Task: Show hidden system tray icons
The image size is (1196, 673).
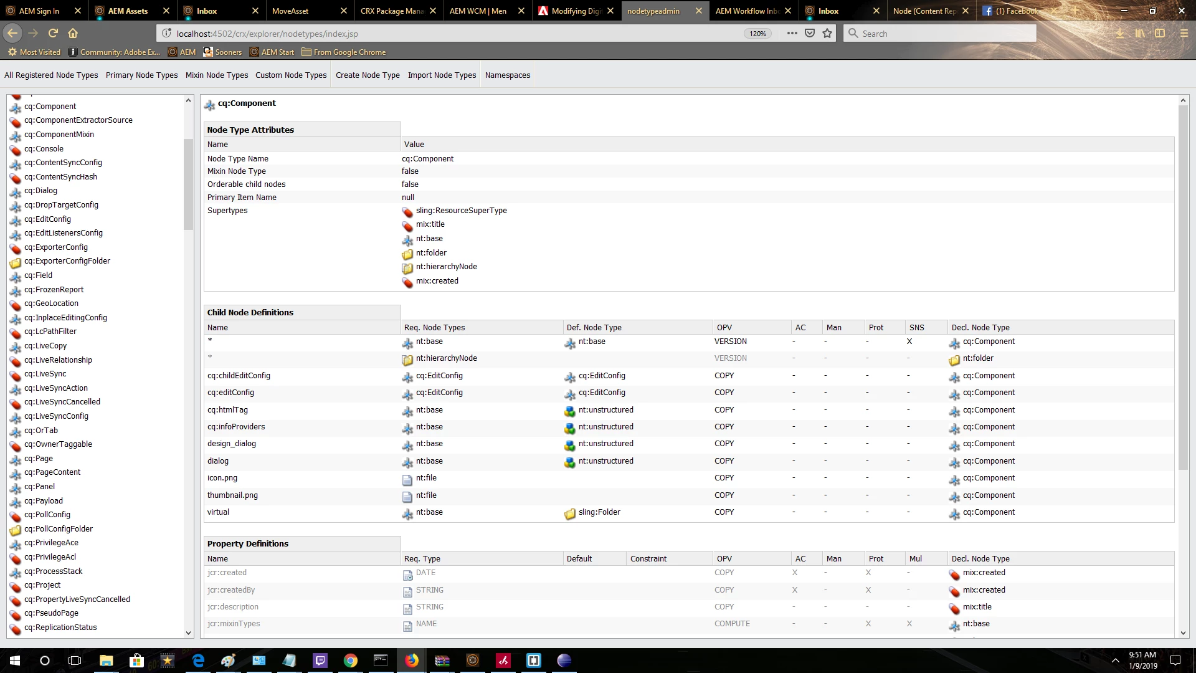Action: [x=1115, y=661]
